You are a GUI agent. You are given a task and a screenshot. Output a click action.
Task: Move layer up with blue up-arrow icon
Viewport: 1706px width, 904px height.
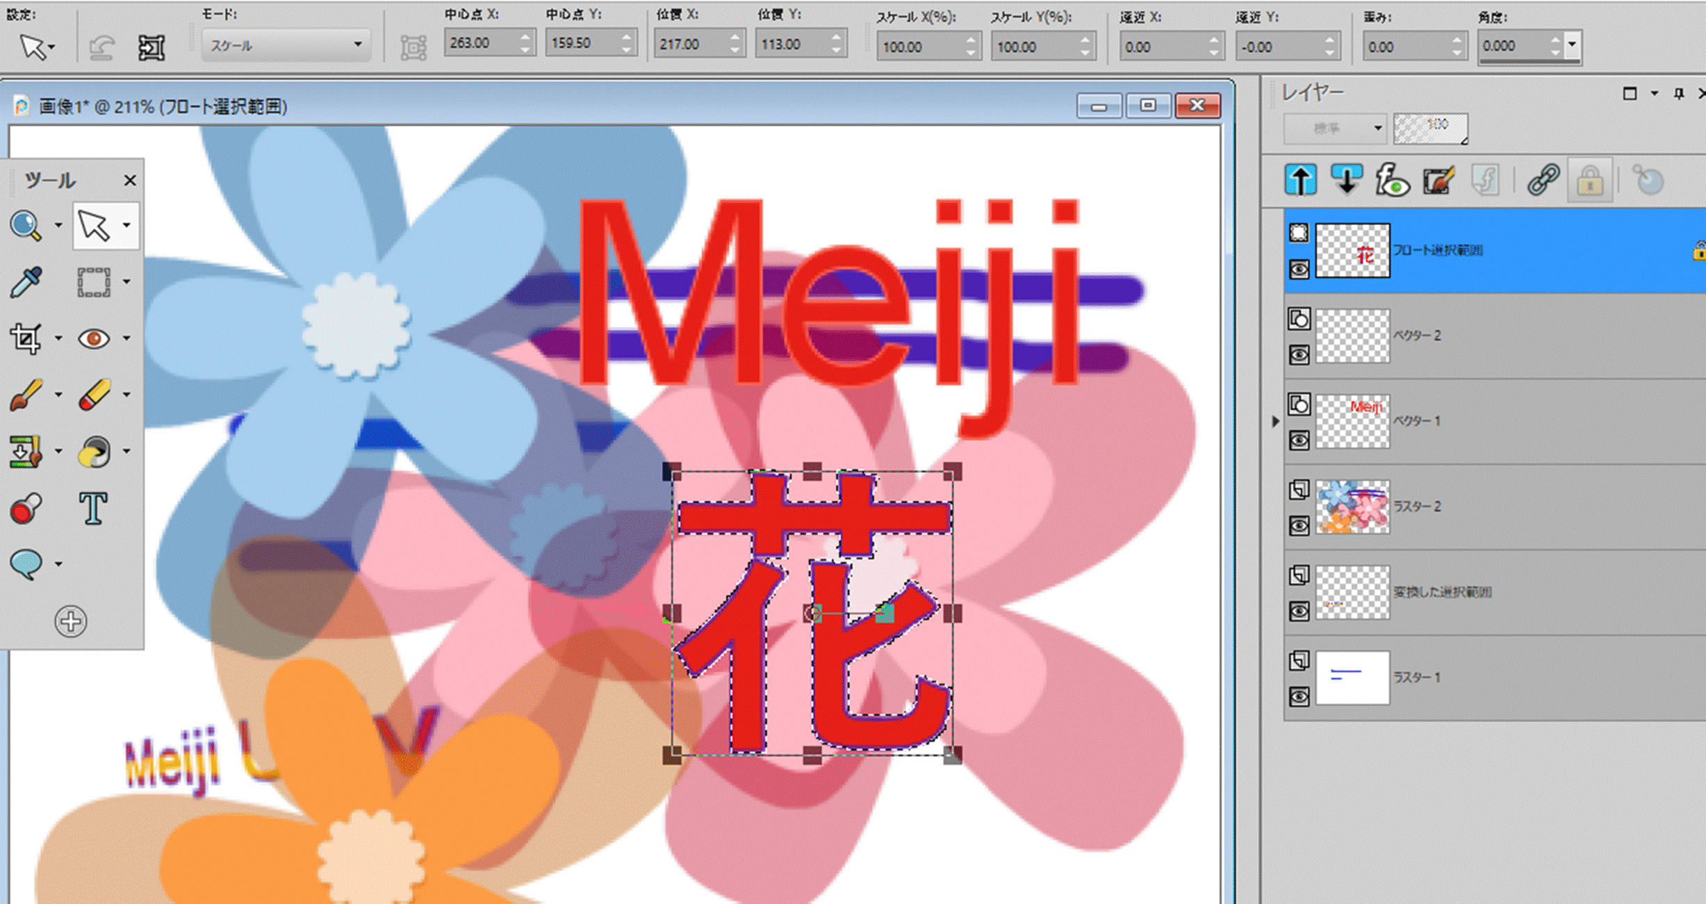1300,181
